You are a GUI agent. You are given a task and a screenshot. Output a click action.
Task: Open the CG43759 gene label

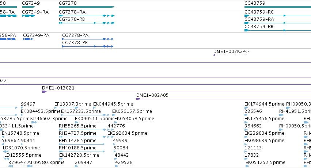point(255,3)
